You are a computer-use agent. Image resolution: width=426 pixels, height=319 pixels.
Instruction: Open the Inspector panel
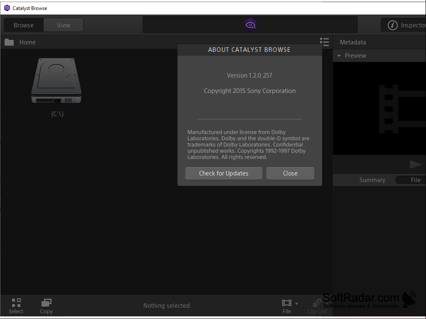pos(404,25)
